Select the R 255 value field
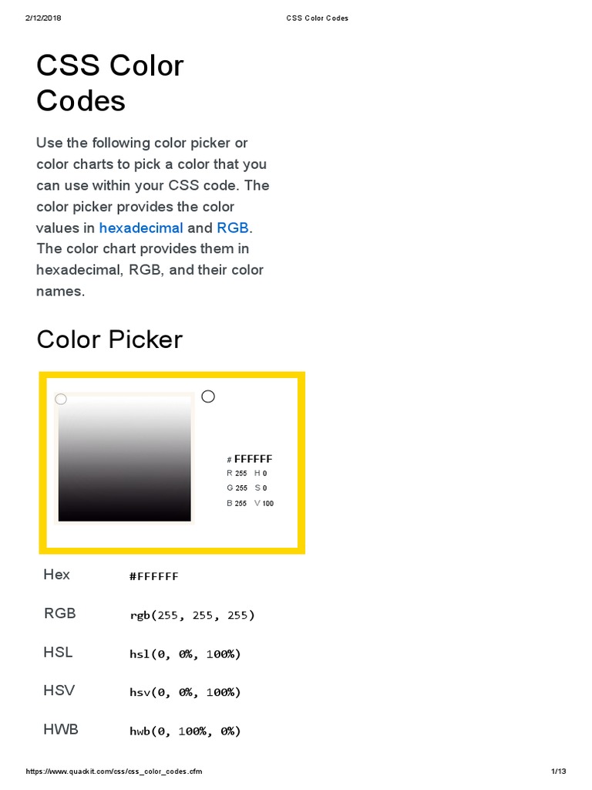The image size is (592, 790). coord(241,473)
